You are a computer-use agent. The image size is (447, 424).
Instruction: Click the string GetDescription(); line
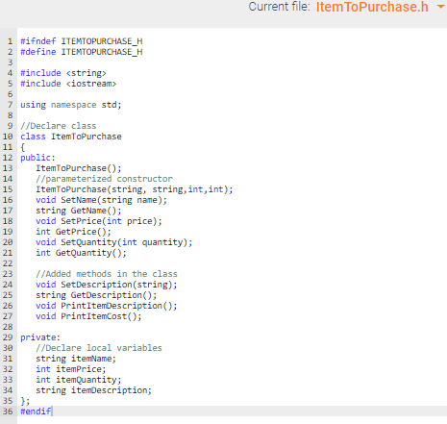(96, 295)
